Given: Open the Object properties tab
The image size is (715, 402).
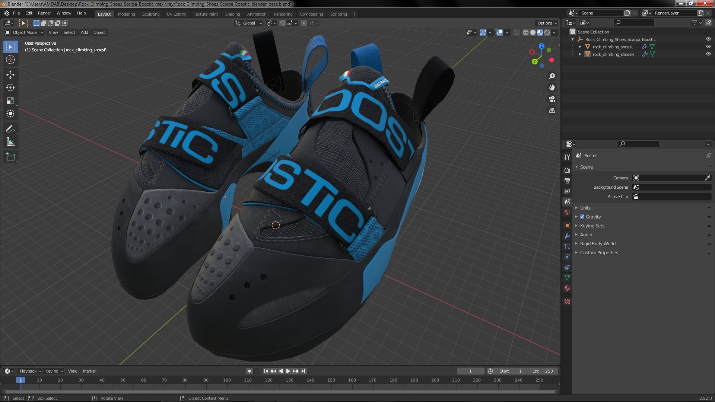Looking at the screenshot, I should 567,226.
